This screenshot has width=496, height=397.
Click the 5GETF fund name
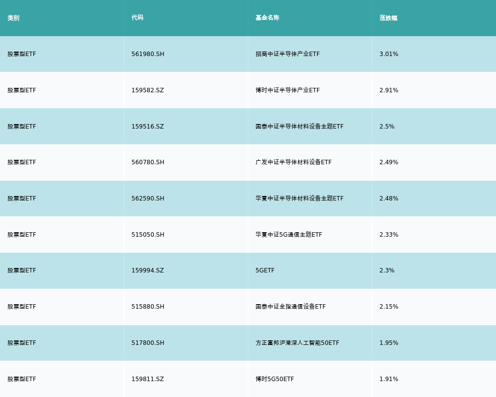point(265,270)
